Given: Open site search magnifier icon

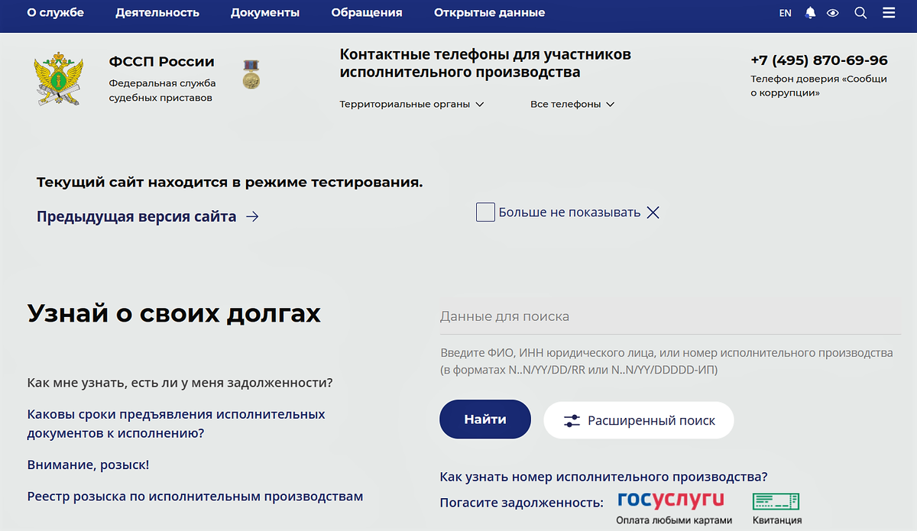Looking at the screenshot, I should [860, 13].
